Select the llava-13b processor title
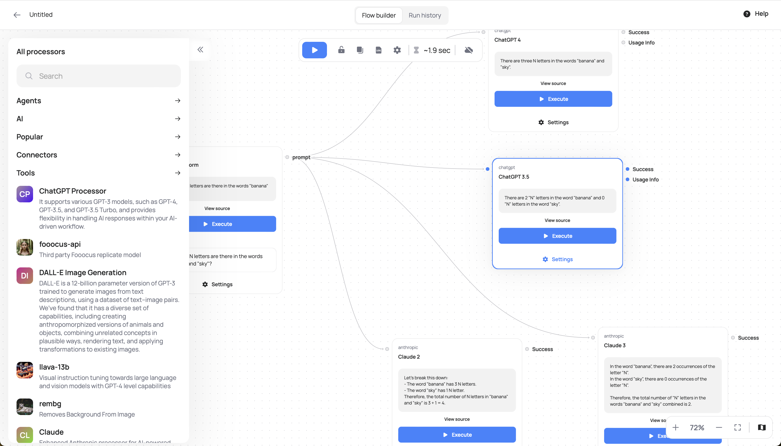 54,367
